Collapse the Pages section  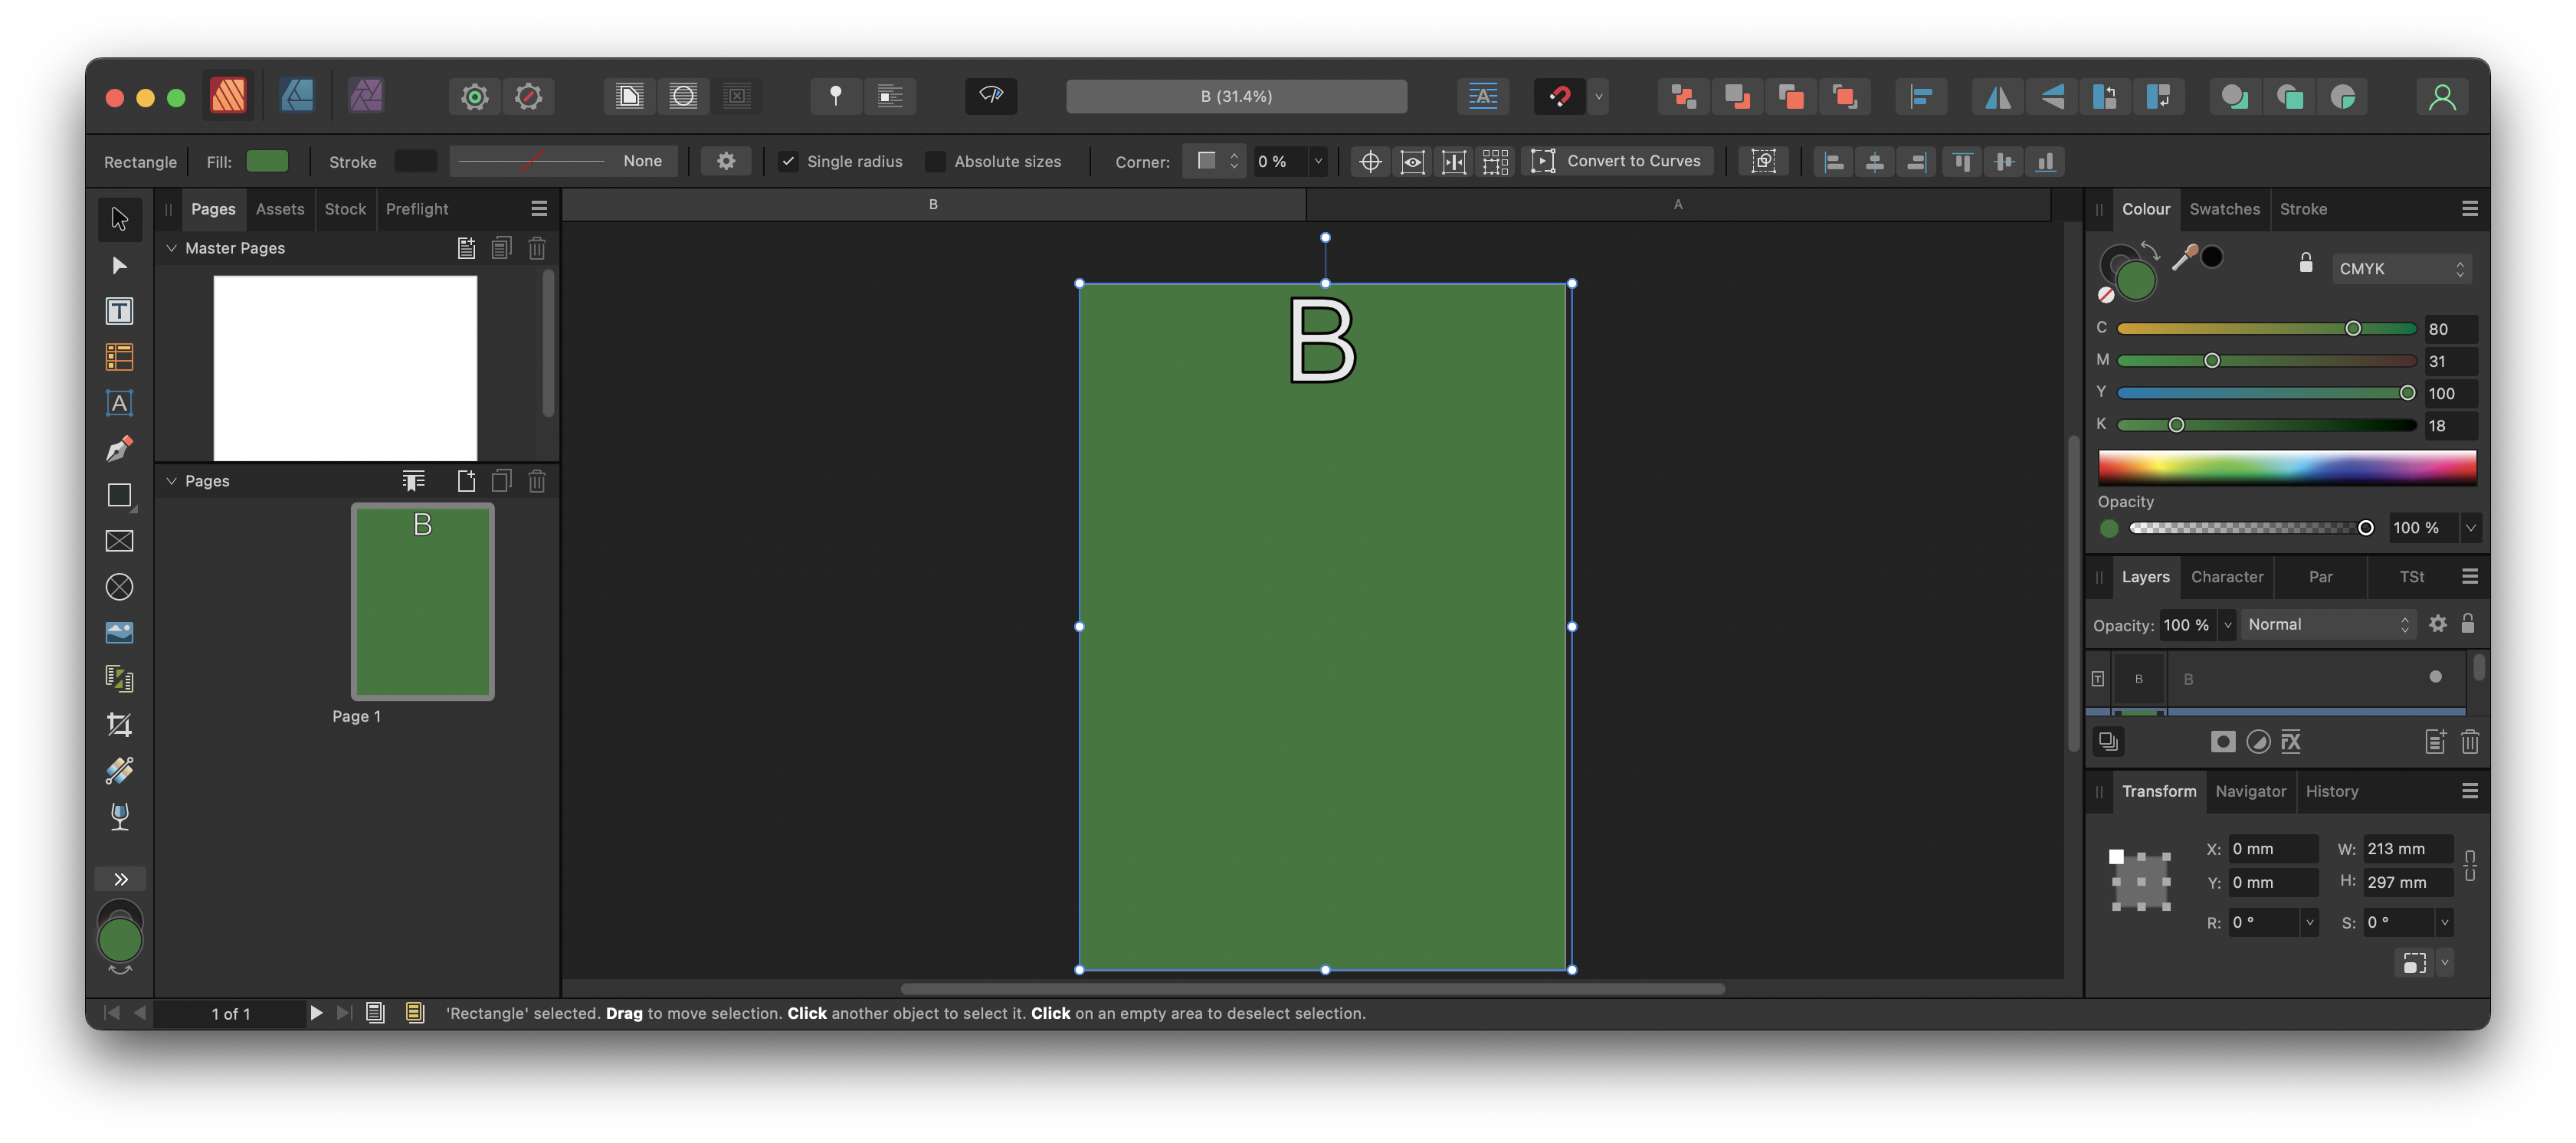coord(171,481)
